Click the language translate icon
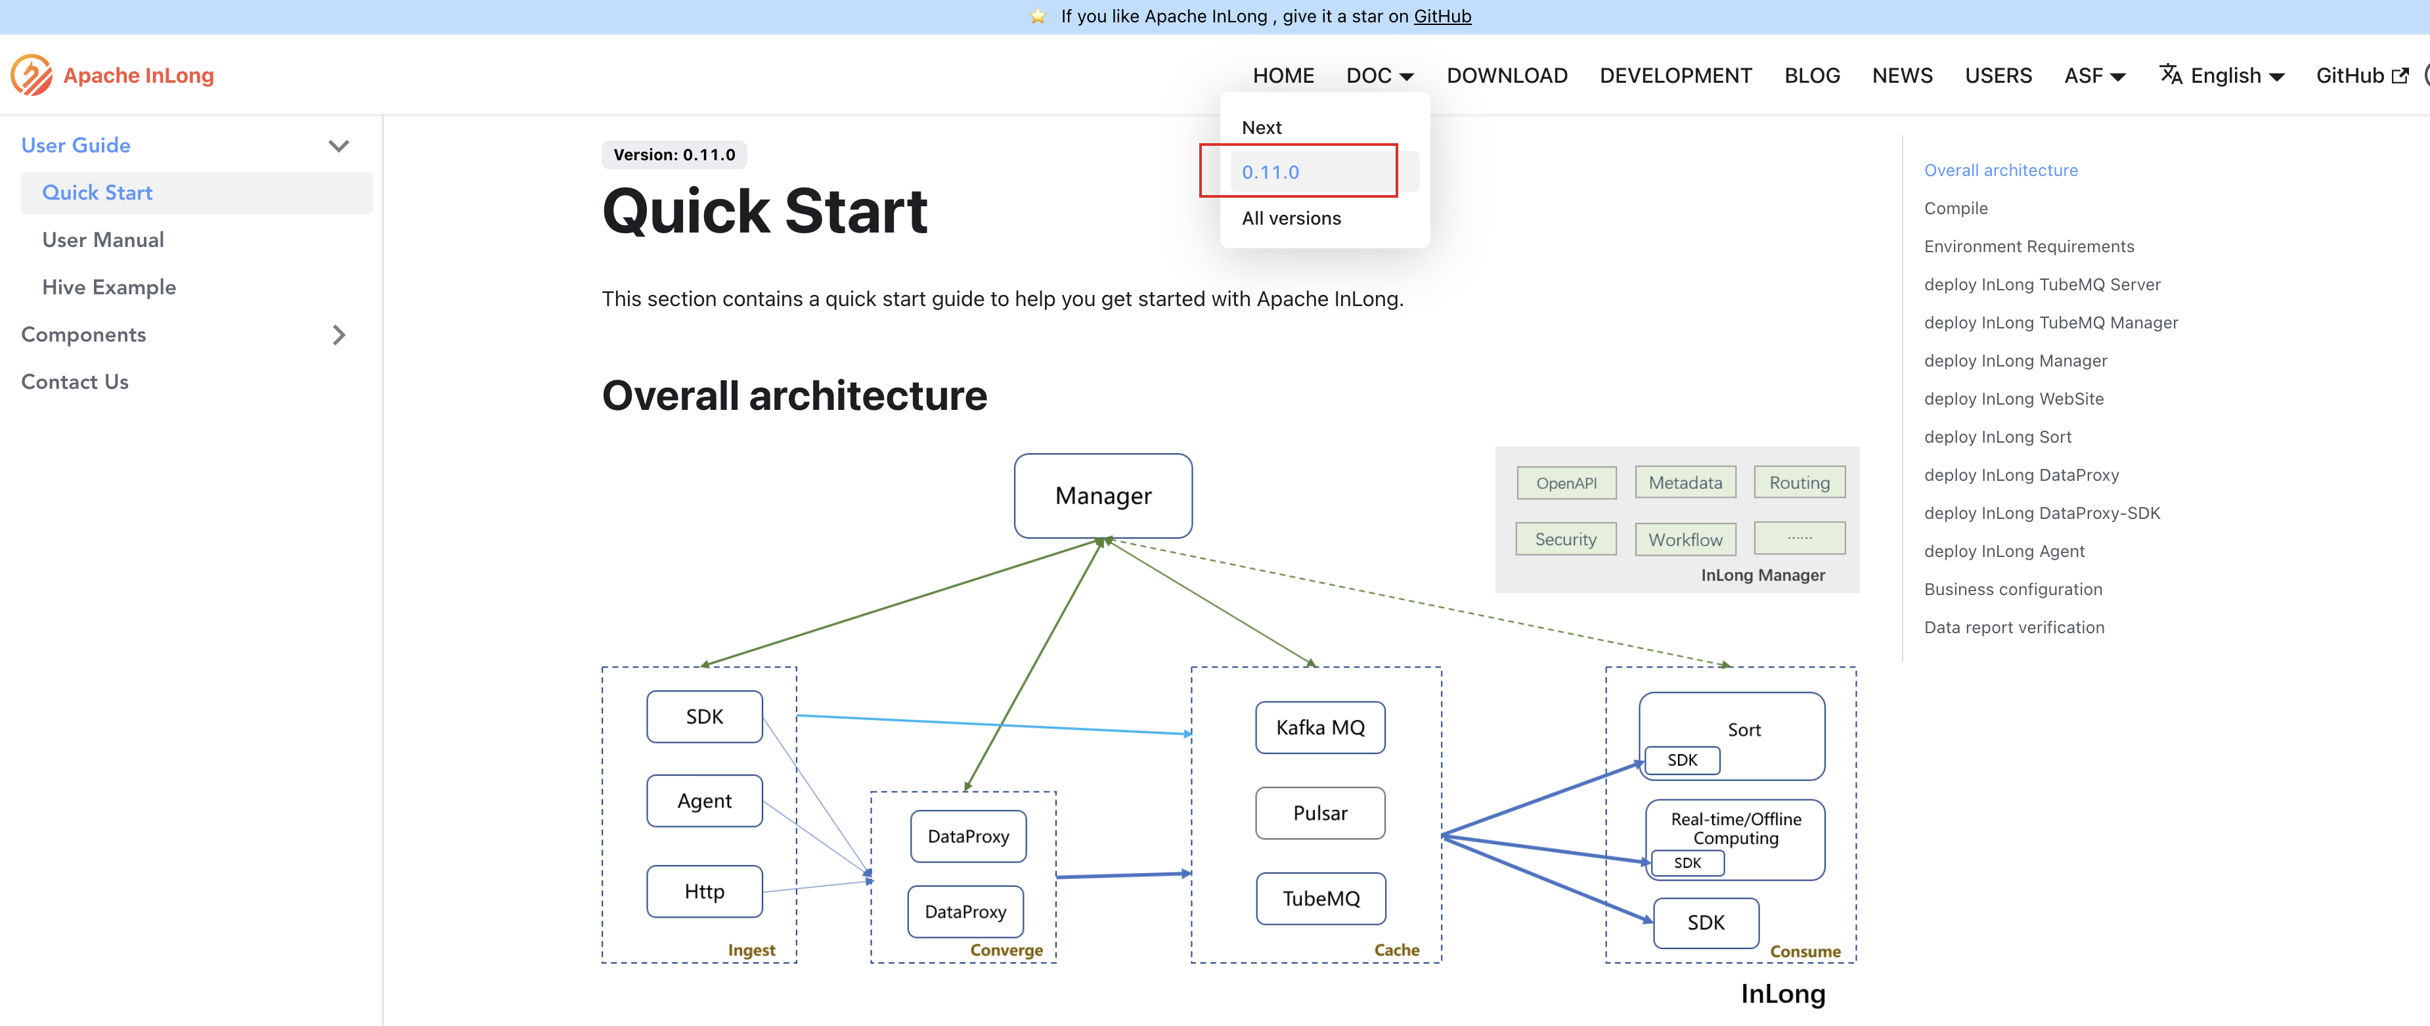 [2171, 74]
